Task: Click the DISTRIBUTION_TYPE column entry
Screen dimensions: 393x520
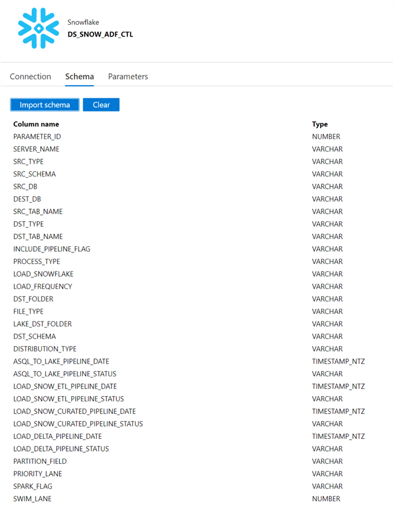Action: click(45, 349)
